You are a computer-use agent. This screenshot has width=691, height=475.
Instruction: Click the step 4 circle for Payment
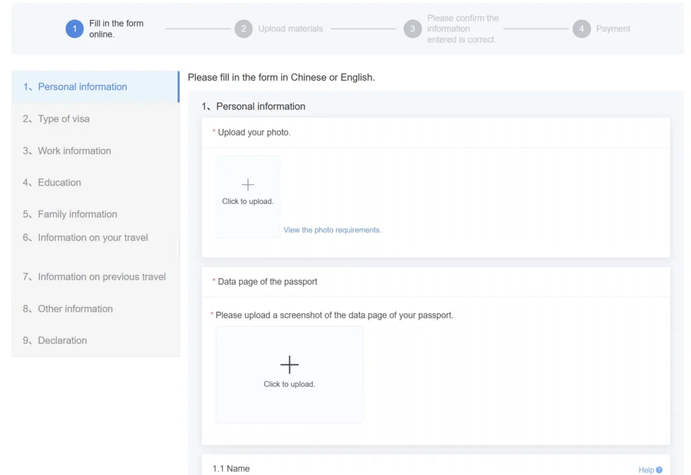[x=582, y=29]
